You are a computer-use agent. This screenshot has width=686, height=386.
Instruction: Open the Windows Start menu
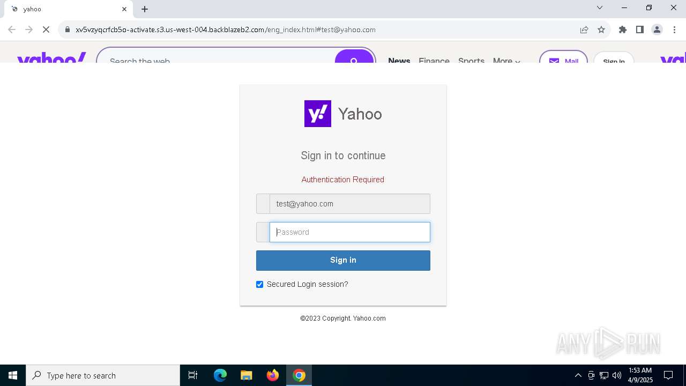click(x=13, y=375)
